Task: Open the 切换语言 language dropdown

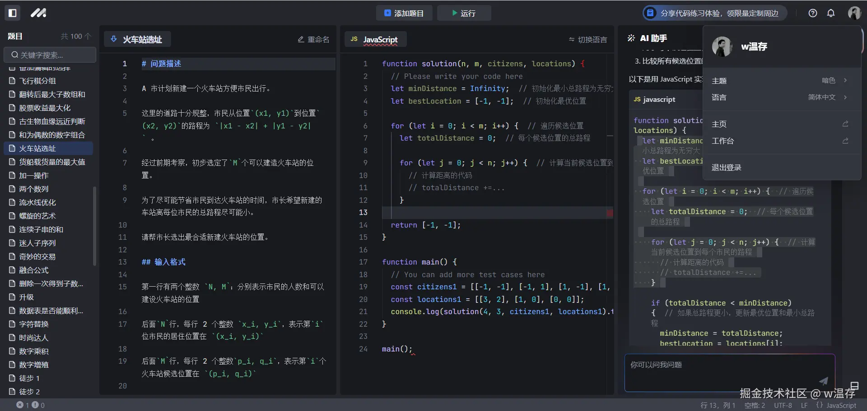Action: 587,40
